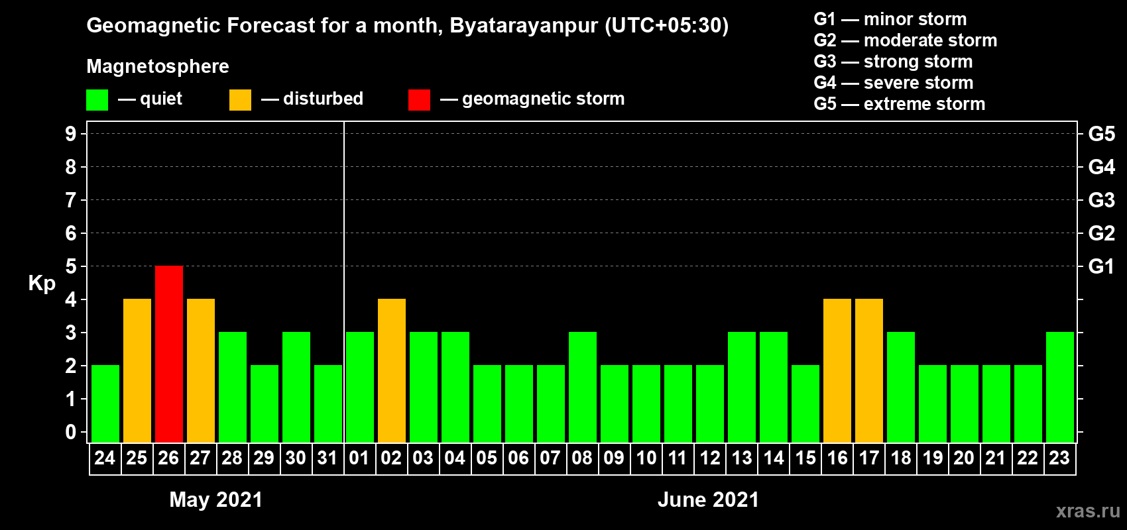Click the 'G2 — moderate storm' legend text
The width and height of the screenshot is (1127, 530).
[x=906, y=40]
